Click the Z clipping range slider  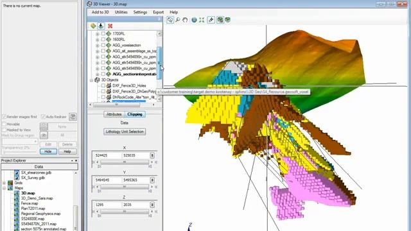[125, 212]
